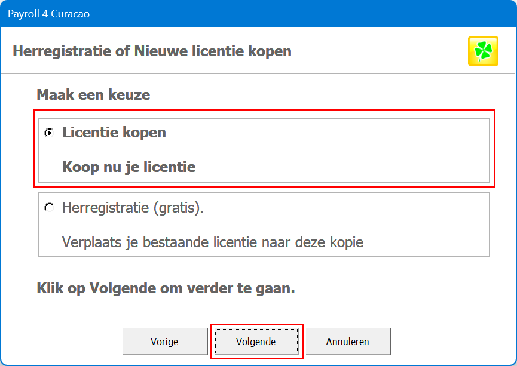Screen dimensions: 517x366
Task: Click empty space inside the Licentie kopen box
Action: click(359, 149)
